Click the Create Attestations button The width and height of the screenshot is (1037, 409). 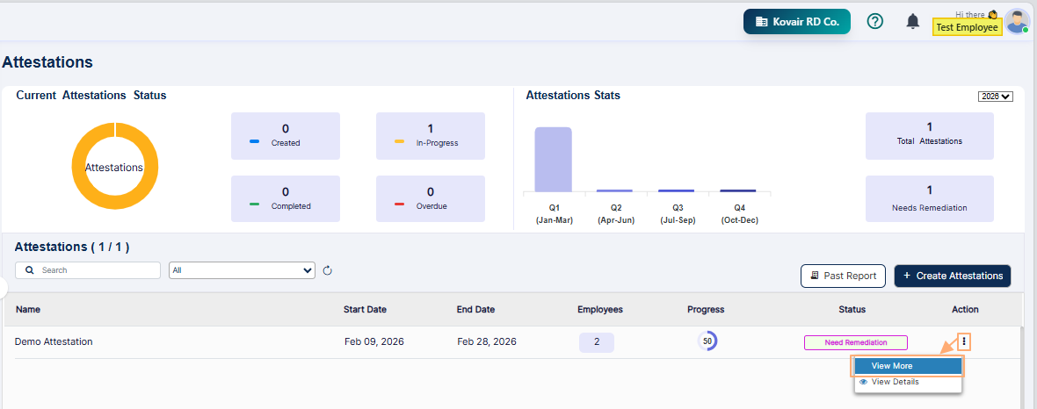tap(952, 276)
